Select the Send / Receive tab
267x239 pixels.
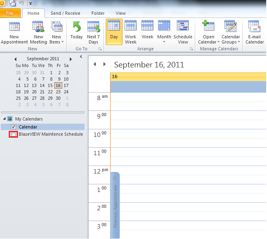coord(65,13)
